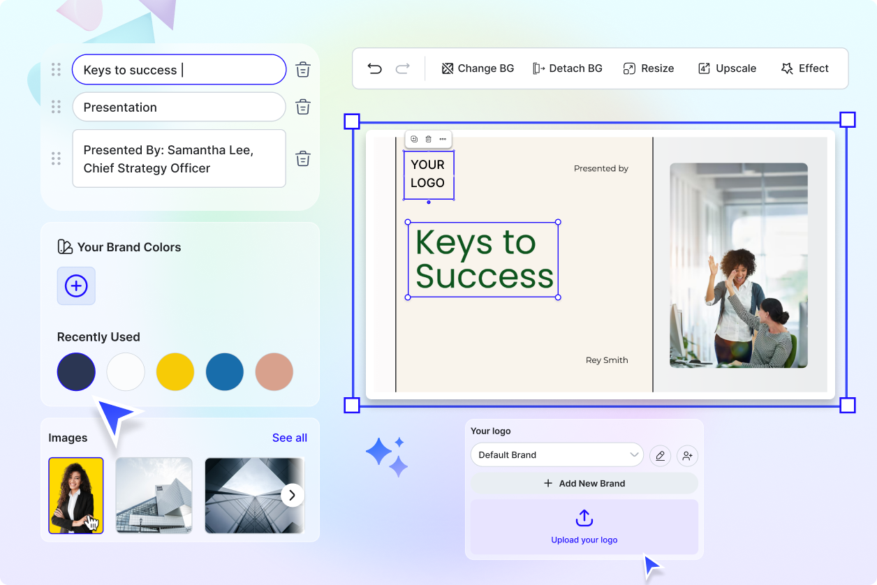Open more options for logo element
Image resolution: width=877 pixels, height=585 pixels.
pos(443,139)
